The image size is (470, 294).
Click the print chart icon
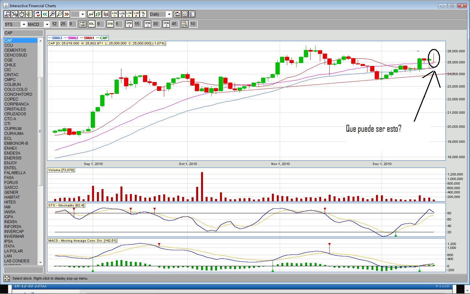point(14,14)
